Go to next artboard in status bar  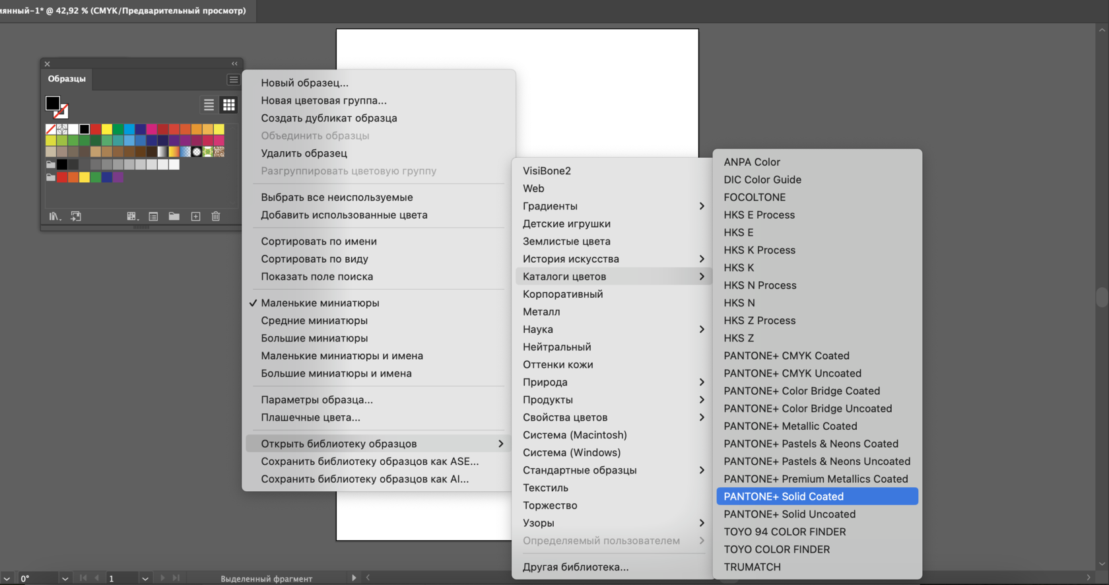tap(162, 578)
